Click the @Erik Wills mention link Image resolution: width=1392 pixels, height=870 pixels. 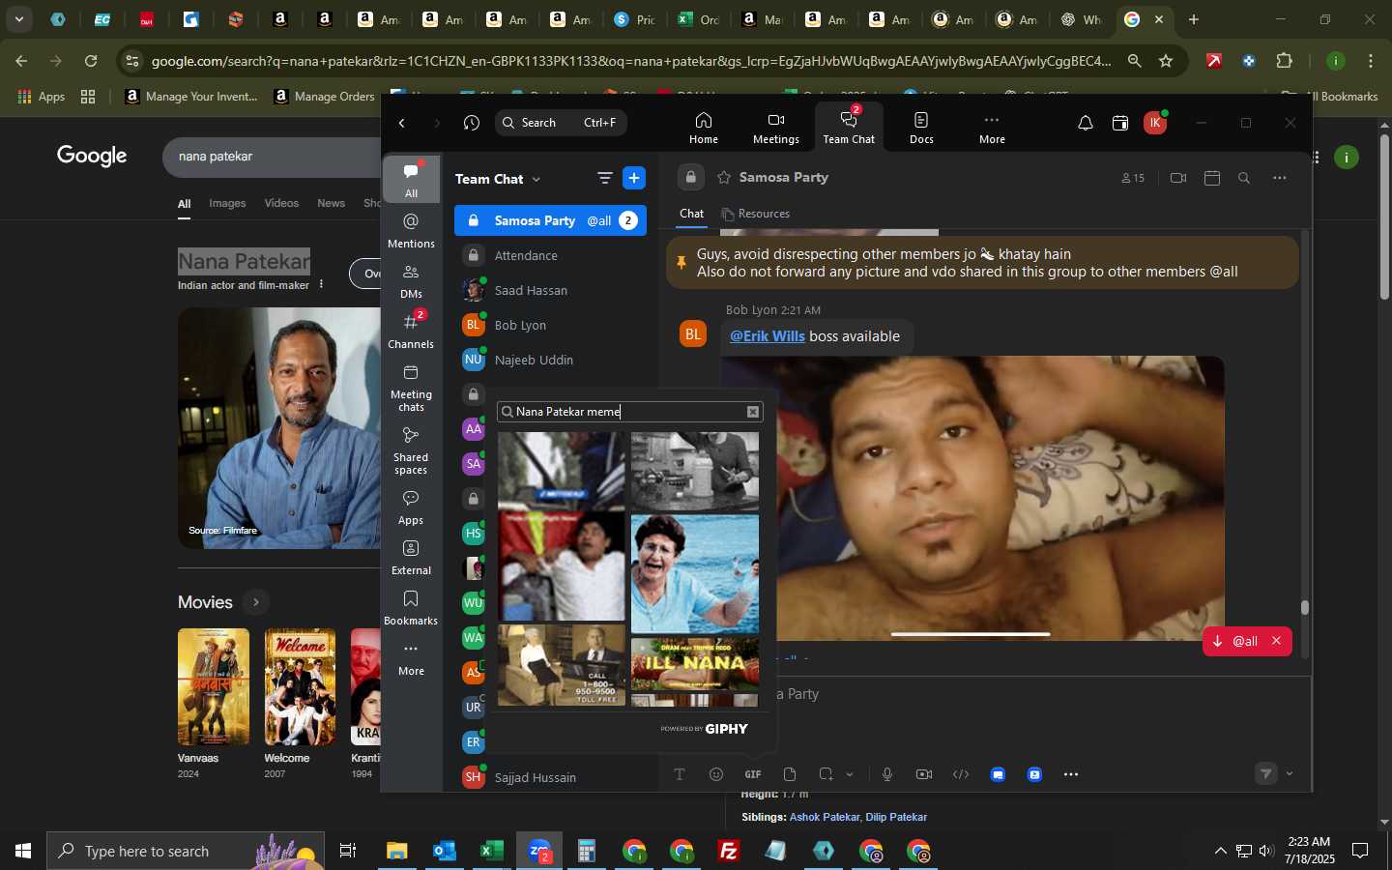[x=768, y=336]
